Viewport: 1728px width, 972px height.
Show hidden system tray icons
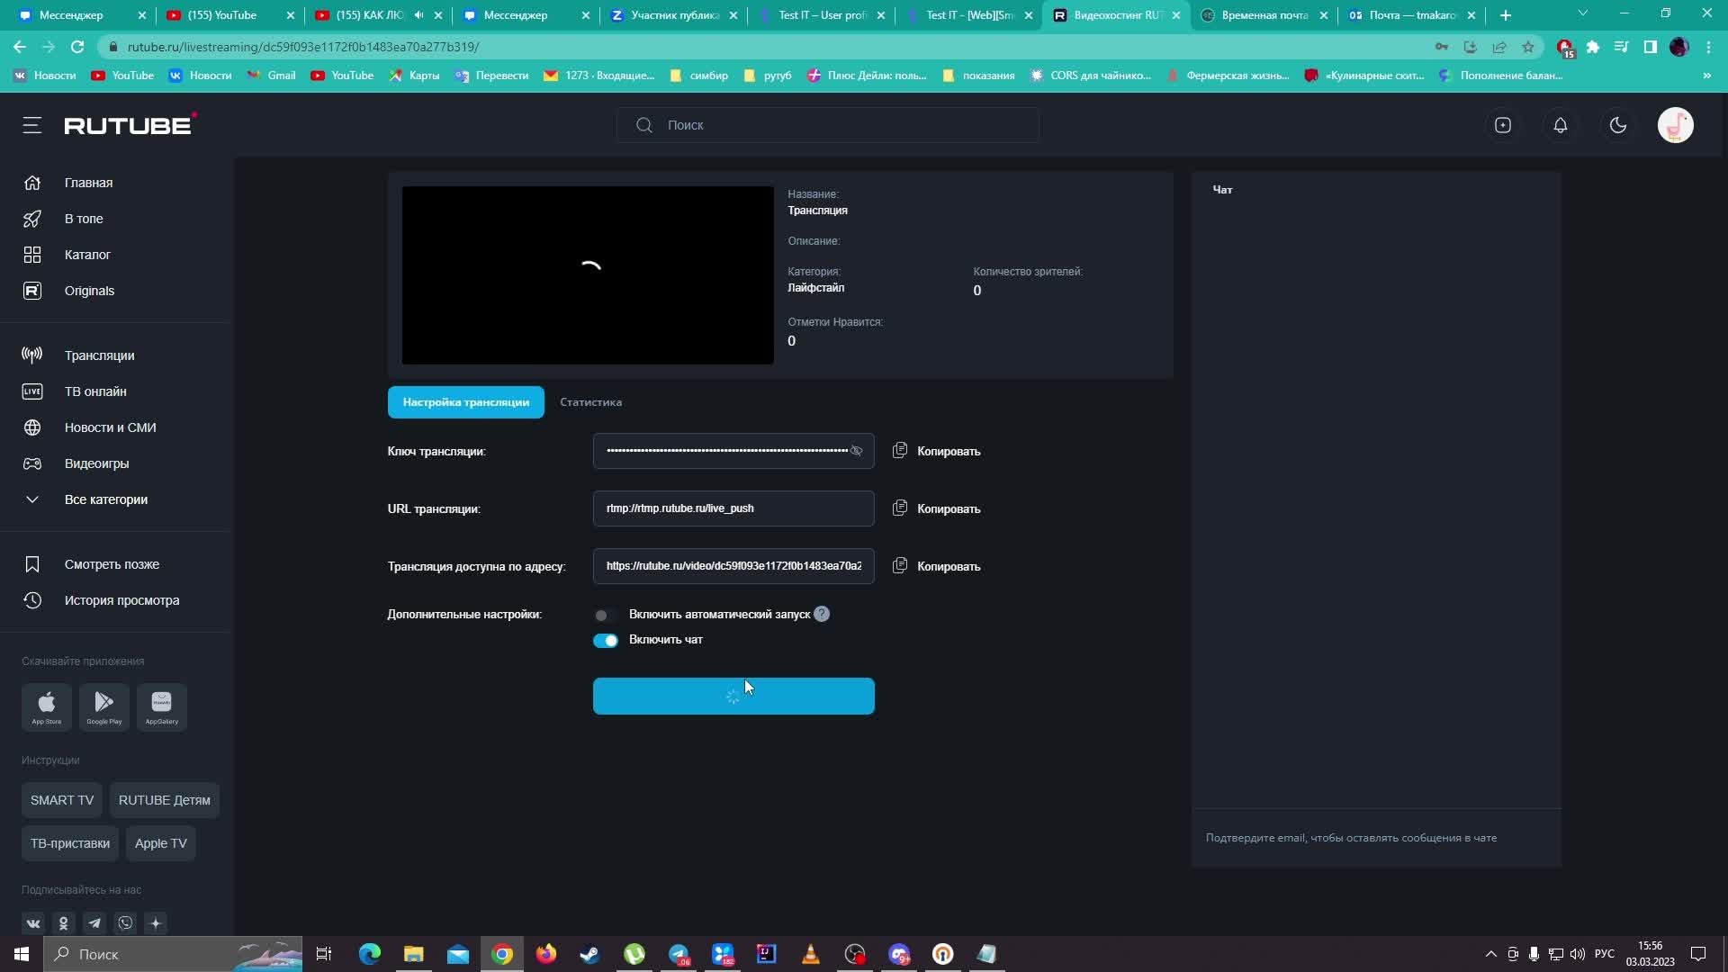1490,954
